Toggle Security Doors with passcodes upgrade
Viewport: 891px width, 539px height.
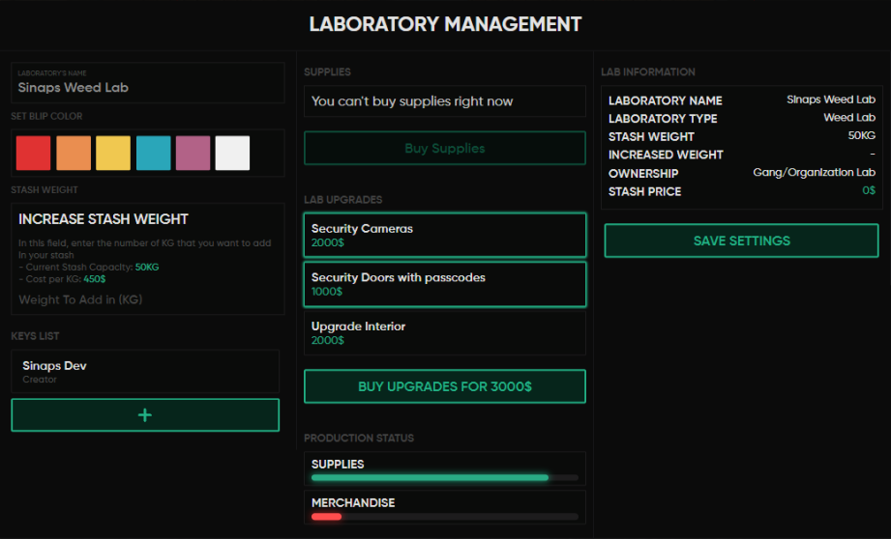click(444, 284)
